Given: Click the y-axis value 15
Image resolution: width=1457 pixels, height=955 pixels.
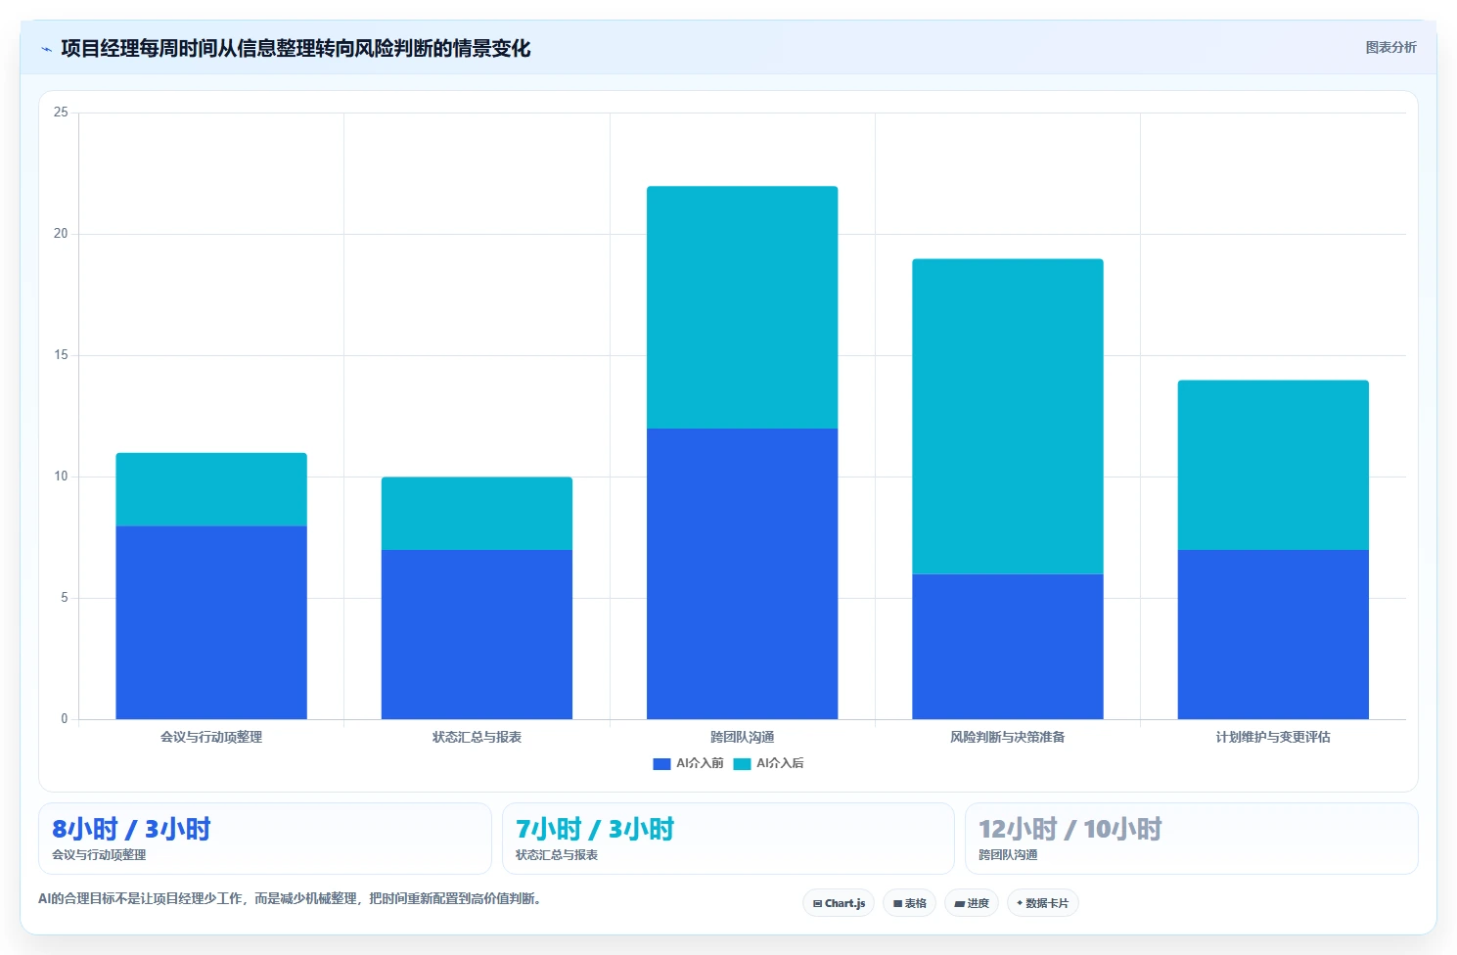Looking at the screenshot, I should (x=61, y=355).
